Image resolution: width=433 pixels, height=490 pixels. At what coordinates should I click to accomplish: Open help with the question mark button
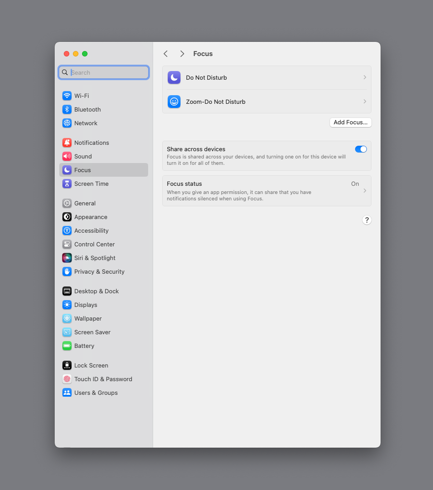(x=366, y=220)
